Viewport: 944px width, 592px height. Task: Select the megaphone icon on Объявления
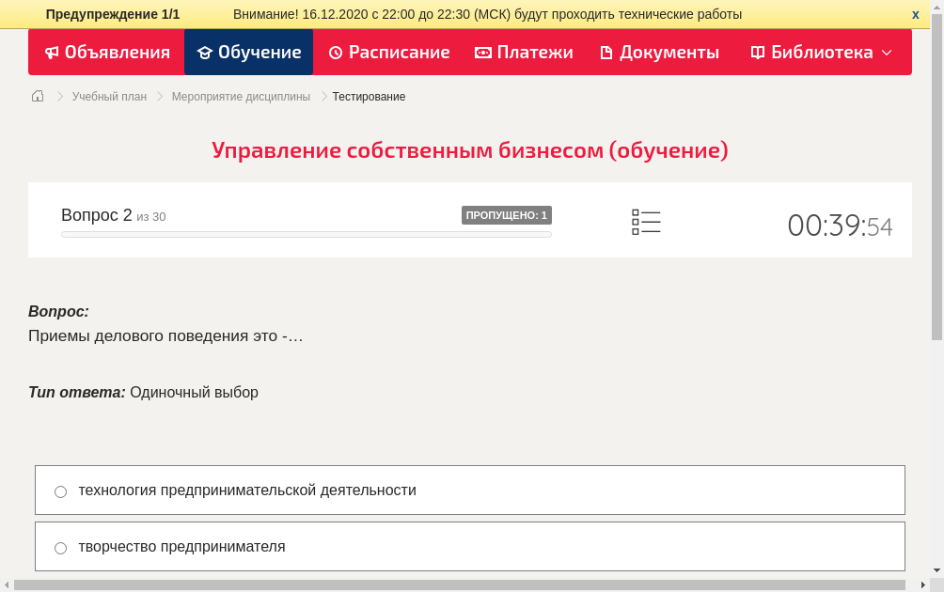tap(52, 53)
